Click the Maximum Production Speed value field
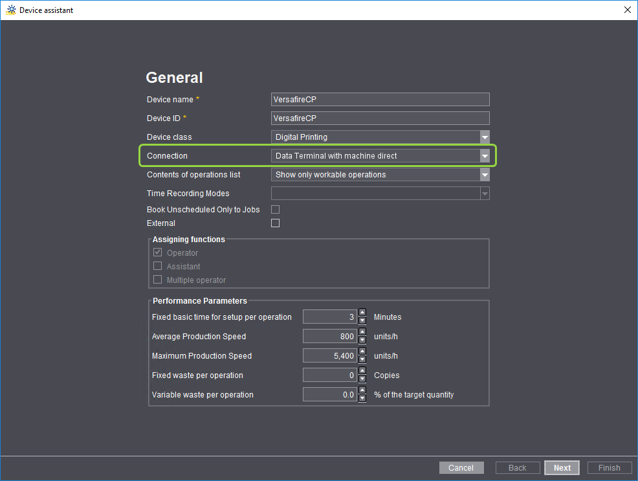This screenshot has height=481, width=638. click(330, 356)
